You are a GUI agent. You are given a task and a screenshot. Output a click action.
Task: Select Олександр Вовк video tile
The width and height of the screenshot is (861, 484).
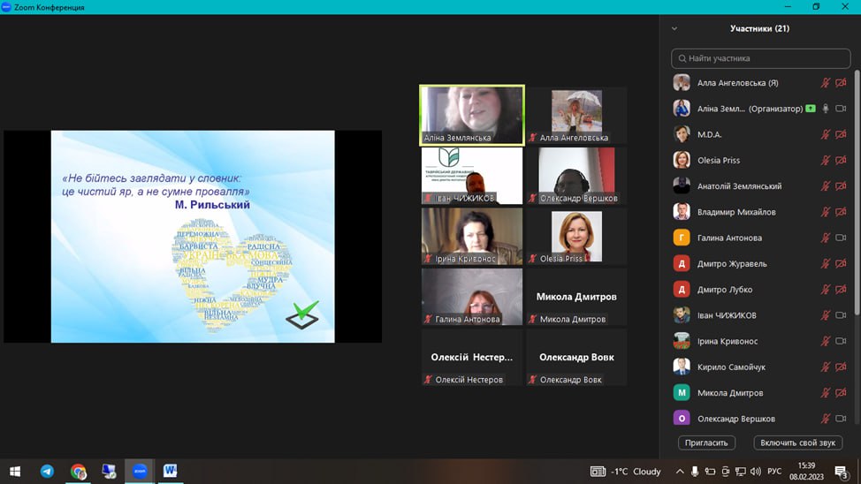click(x=576, y=357)
